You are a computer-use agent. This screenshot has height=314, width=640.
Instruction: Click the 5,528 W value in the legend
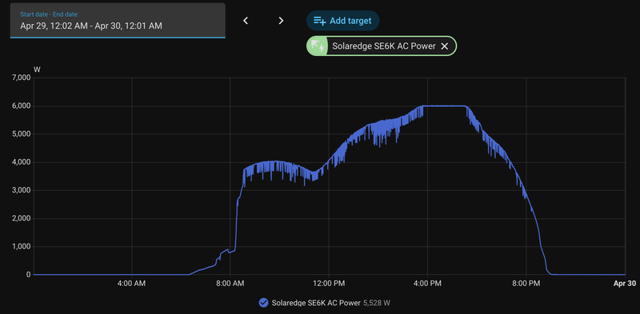tap(377, 303)
